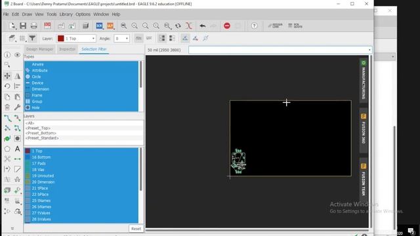Open the Draw menu
Screen dimensions: 420x236
pos(27,14)
